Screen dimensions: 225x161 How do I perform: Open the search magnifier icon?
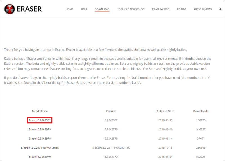point(220,9)
